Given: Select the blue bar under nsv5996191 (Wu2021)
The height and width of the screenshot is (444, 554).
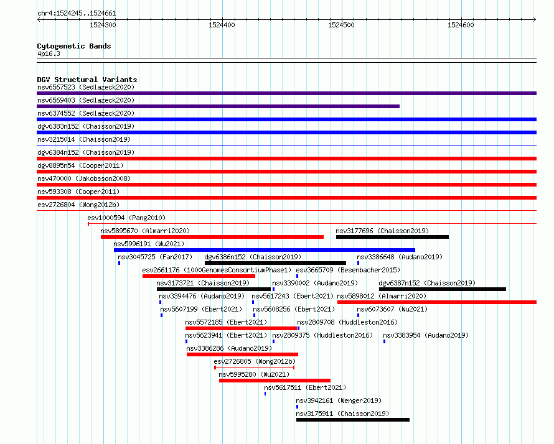Looking at the screenshot, I should (265, 250).
